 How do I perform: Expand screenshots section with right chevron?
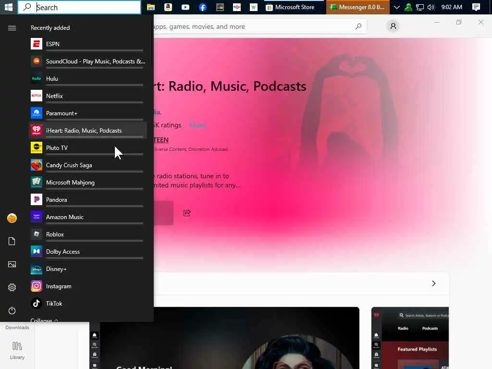(434, 283)
